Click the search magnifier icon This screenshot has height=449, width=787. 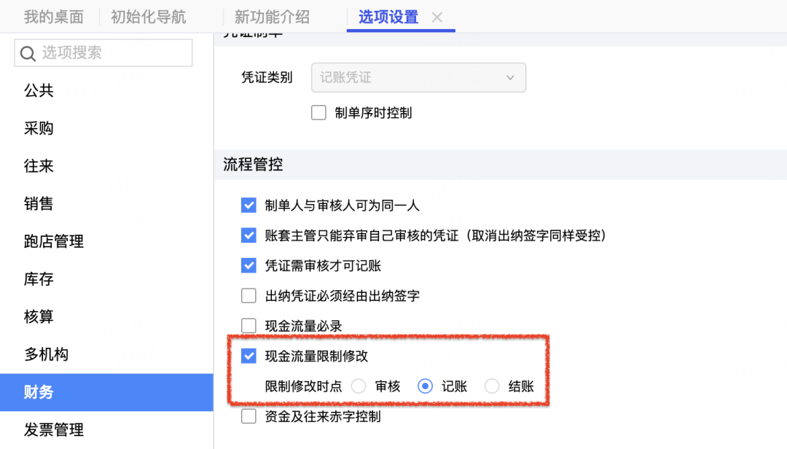pos(28,53)
